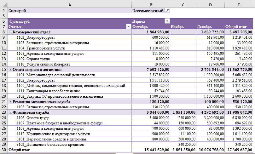Click the Ноябрь column label
The height and width of the screenshot is (154, 255).
point(183,27)
